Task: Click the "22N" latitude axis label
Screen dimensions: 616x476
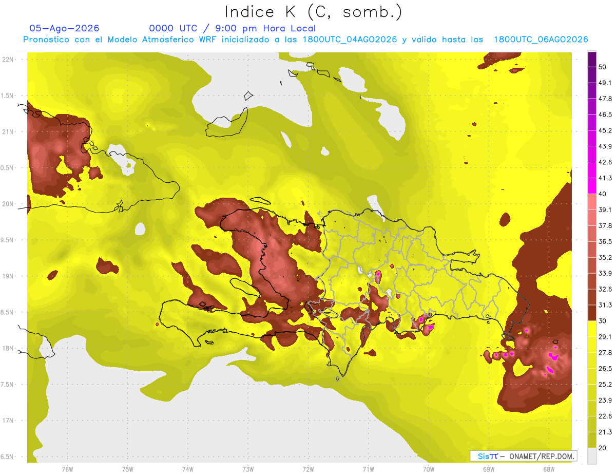Action: 8,60
